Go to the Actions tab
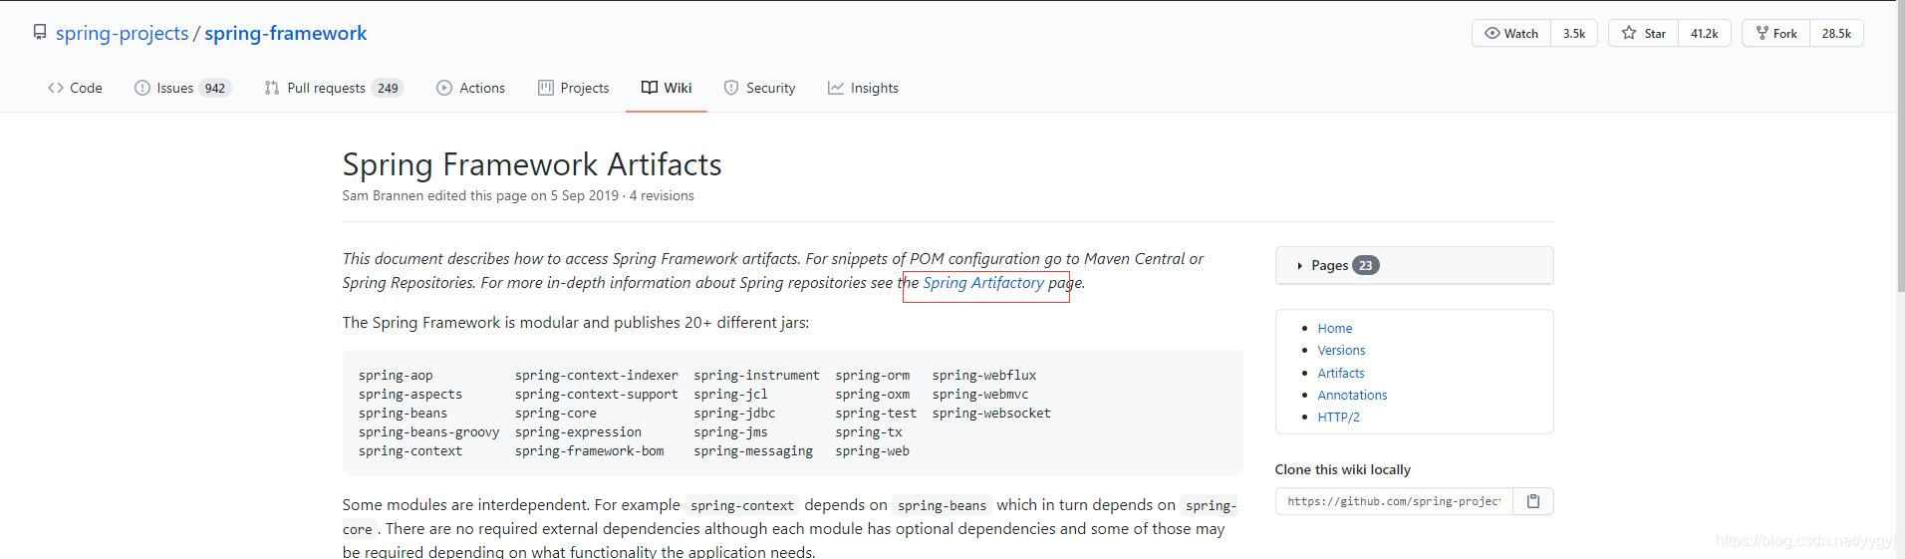The image size is (1905, 559). tap(470, 88)
